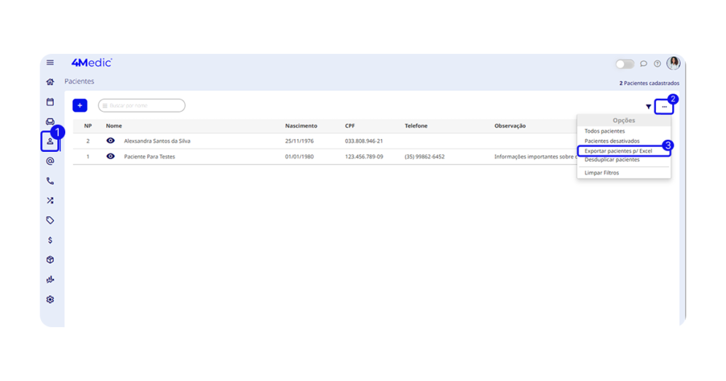Select Exportar pacientes p/ Excel option
The image size is (726, 381).
(618, 151)
